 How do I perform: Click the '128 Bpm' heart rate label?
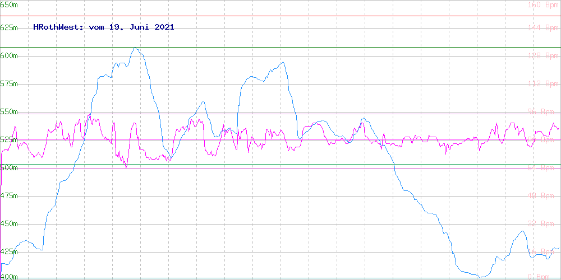point(543,55)
